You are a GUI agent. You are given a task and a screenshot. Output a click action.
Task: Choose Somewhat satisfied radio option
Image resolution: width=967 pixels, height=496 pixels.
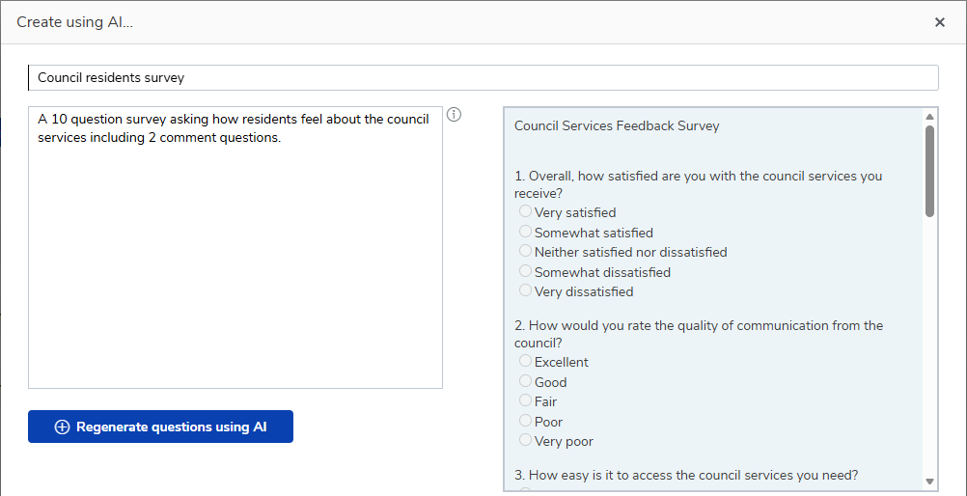(525, 232)
